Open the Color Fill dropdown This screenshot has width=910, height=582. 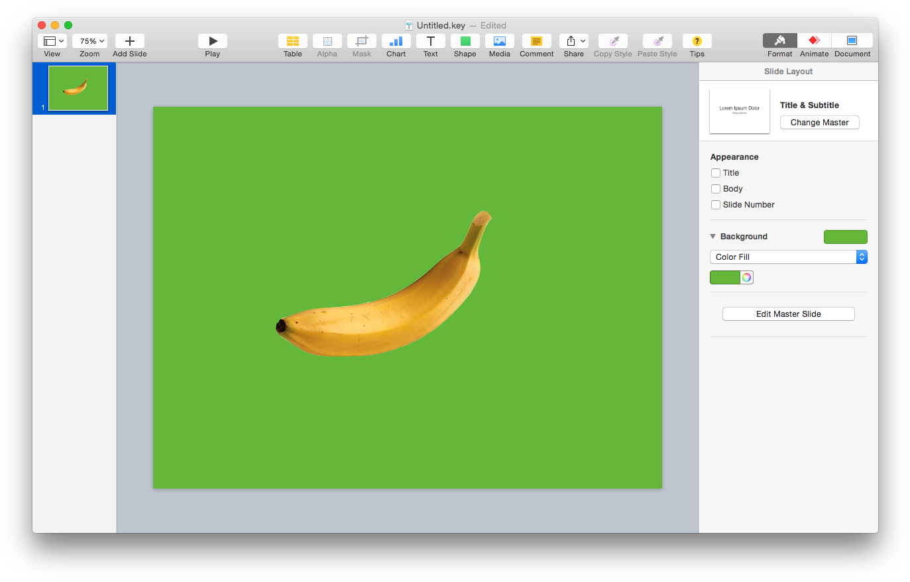(x=788, y=257)
